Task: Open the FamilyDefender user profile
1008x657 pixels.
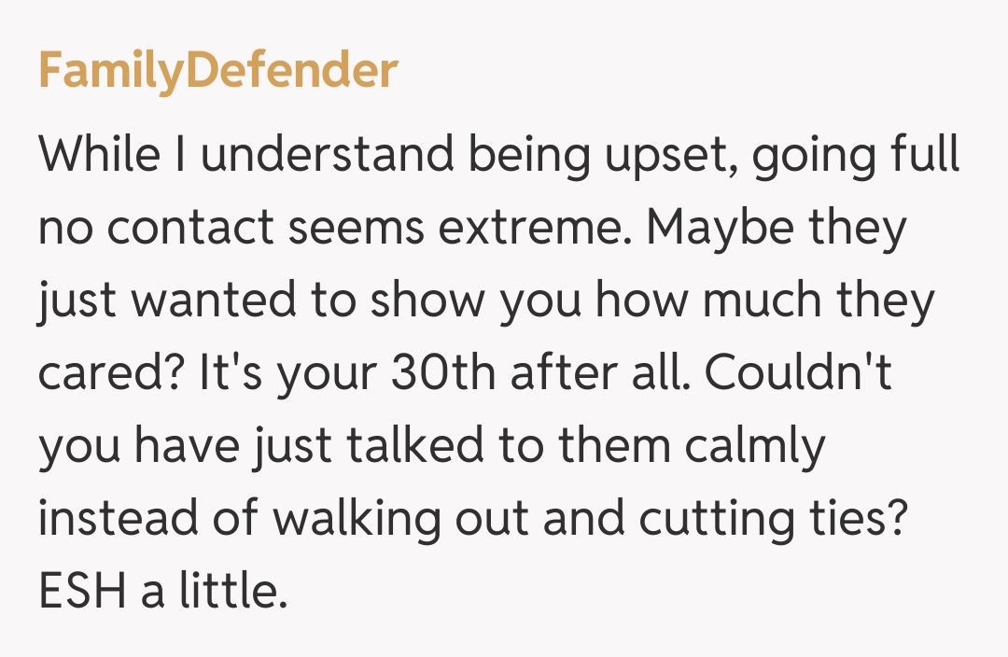Action: tap(217, 71)
